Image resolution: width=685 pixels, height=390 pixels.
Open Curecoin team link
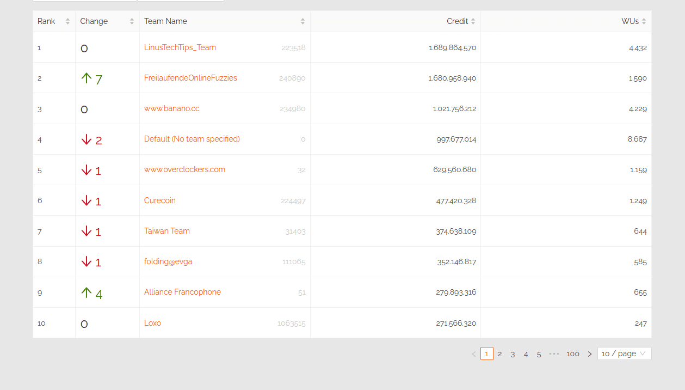click(160, 200)
